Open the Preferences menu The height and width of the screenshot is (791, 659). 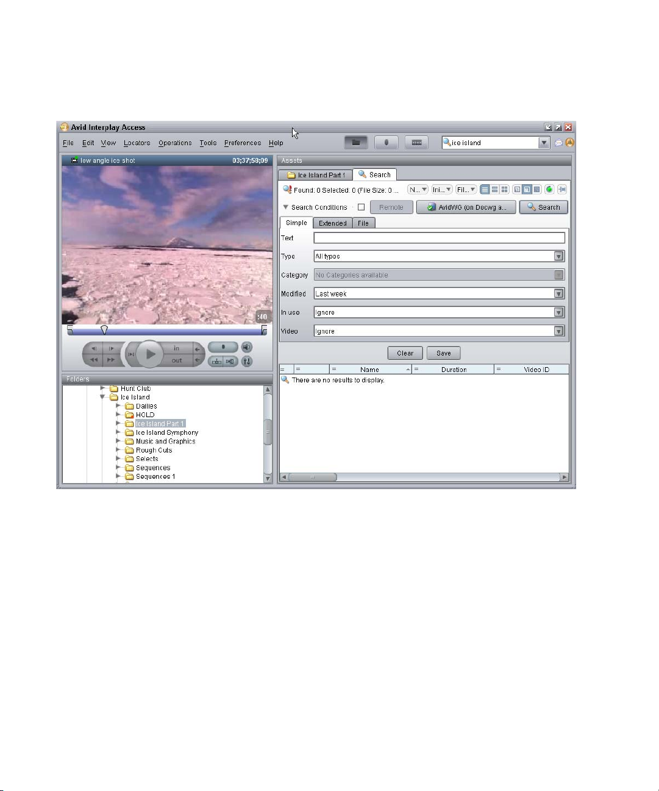coord(243,143)
